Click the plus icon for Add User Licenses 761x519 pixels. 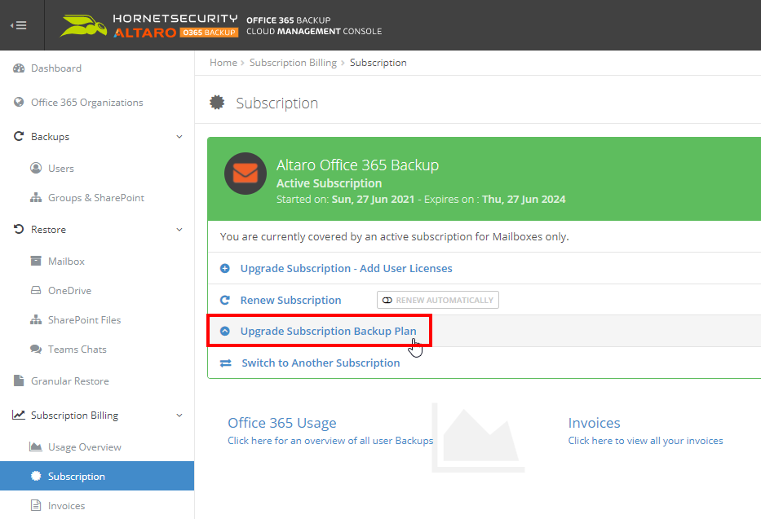click(225, 268)
